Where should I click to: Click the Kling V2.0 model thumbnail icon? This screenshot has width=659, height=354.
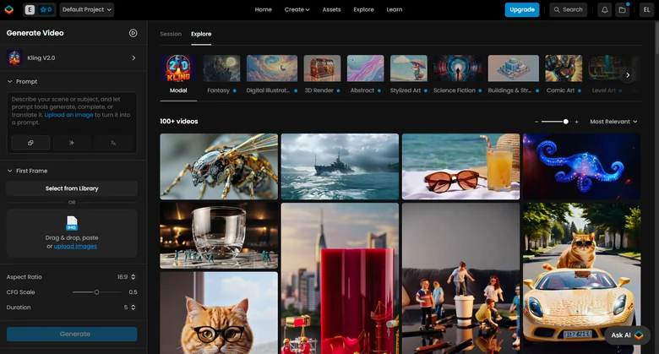14,57
